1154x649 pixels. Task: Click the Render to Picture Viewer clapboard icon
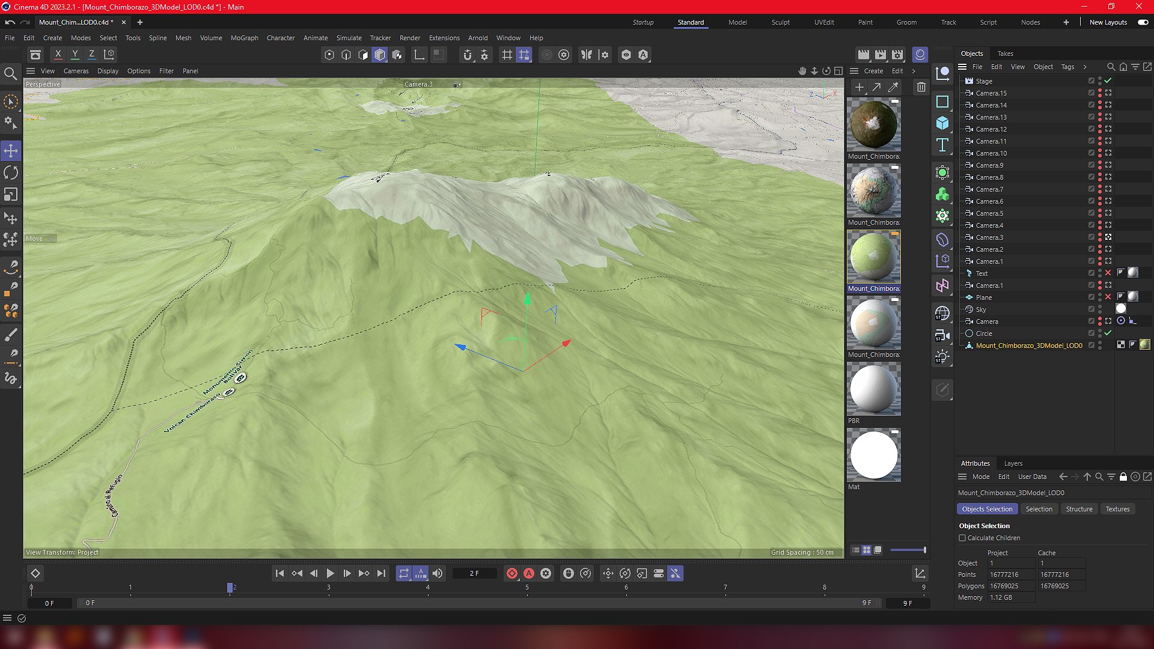click(881, 55)
